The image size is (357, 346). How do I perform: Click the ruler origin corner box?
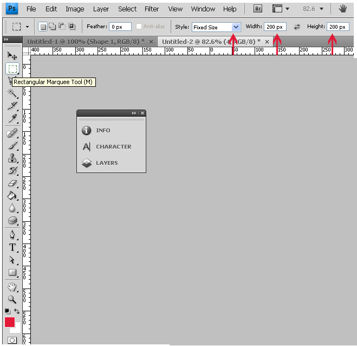tap(27, 51)
